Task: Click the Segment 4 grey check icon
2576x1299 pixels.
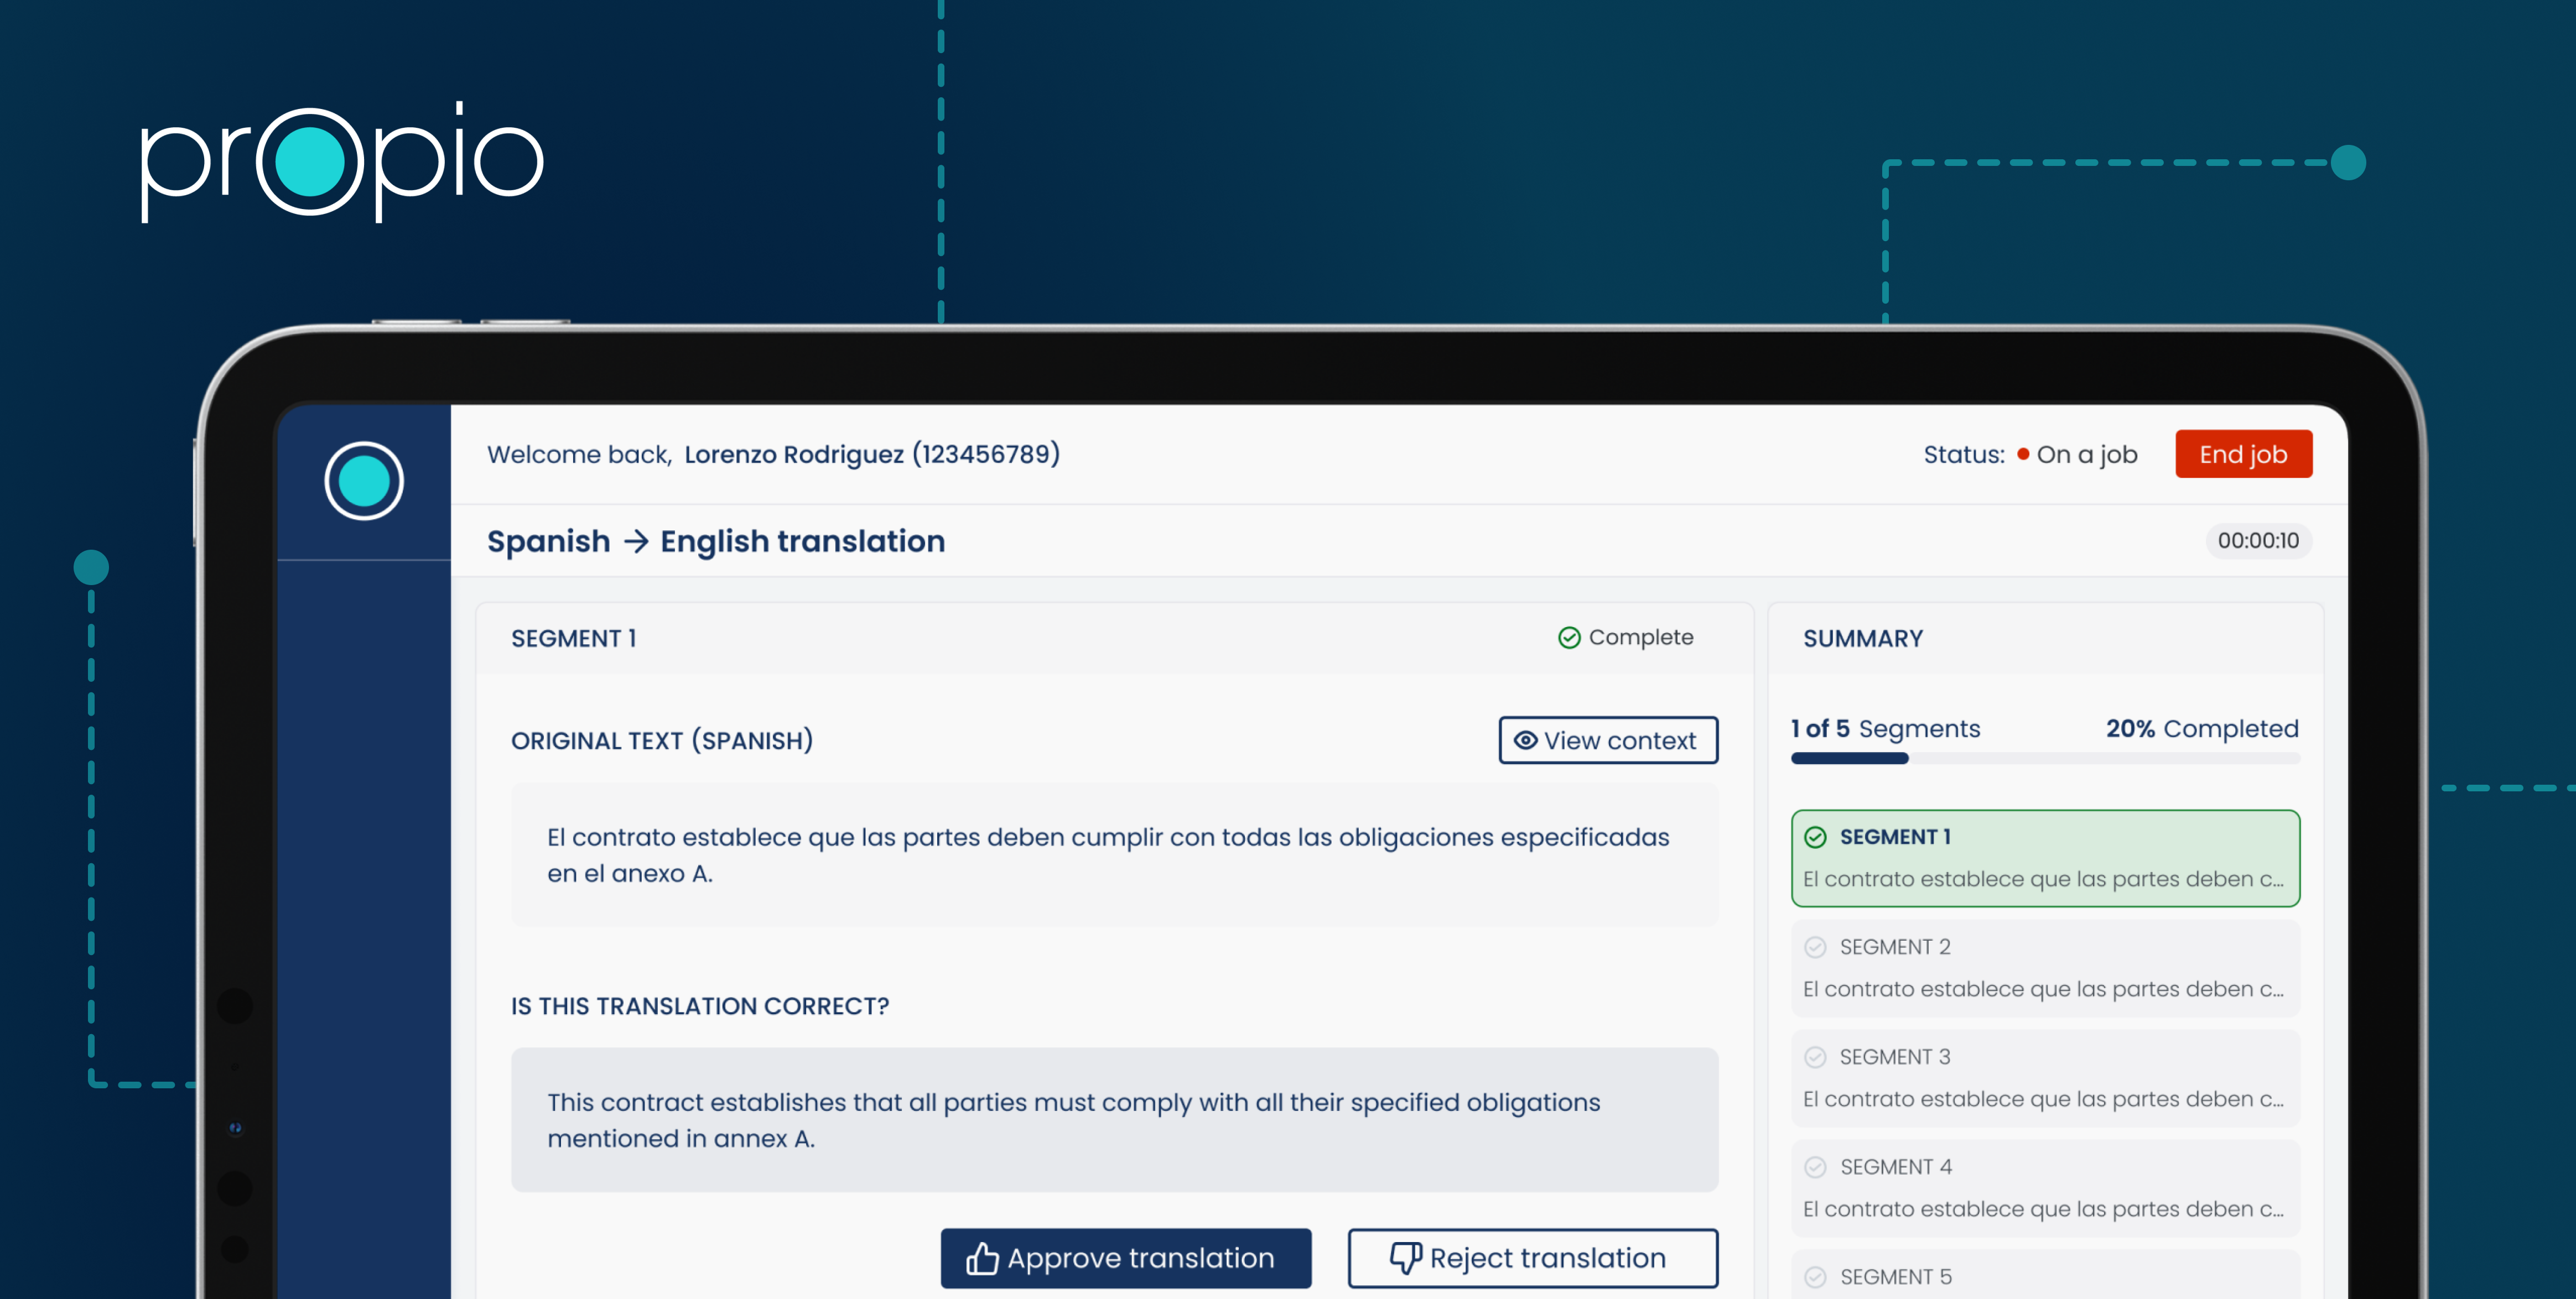Action: point(1815,1167)
